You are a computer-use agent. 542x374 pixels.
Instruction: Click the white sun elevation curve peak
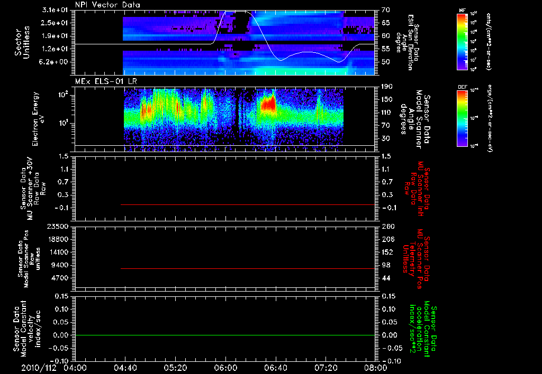237,12
